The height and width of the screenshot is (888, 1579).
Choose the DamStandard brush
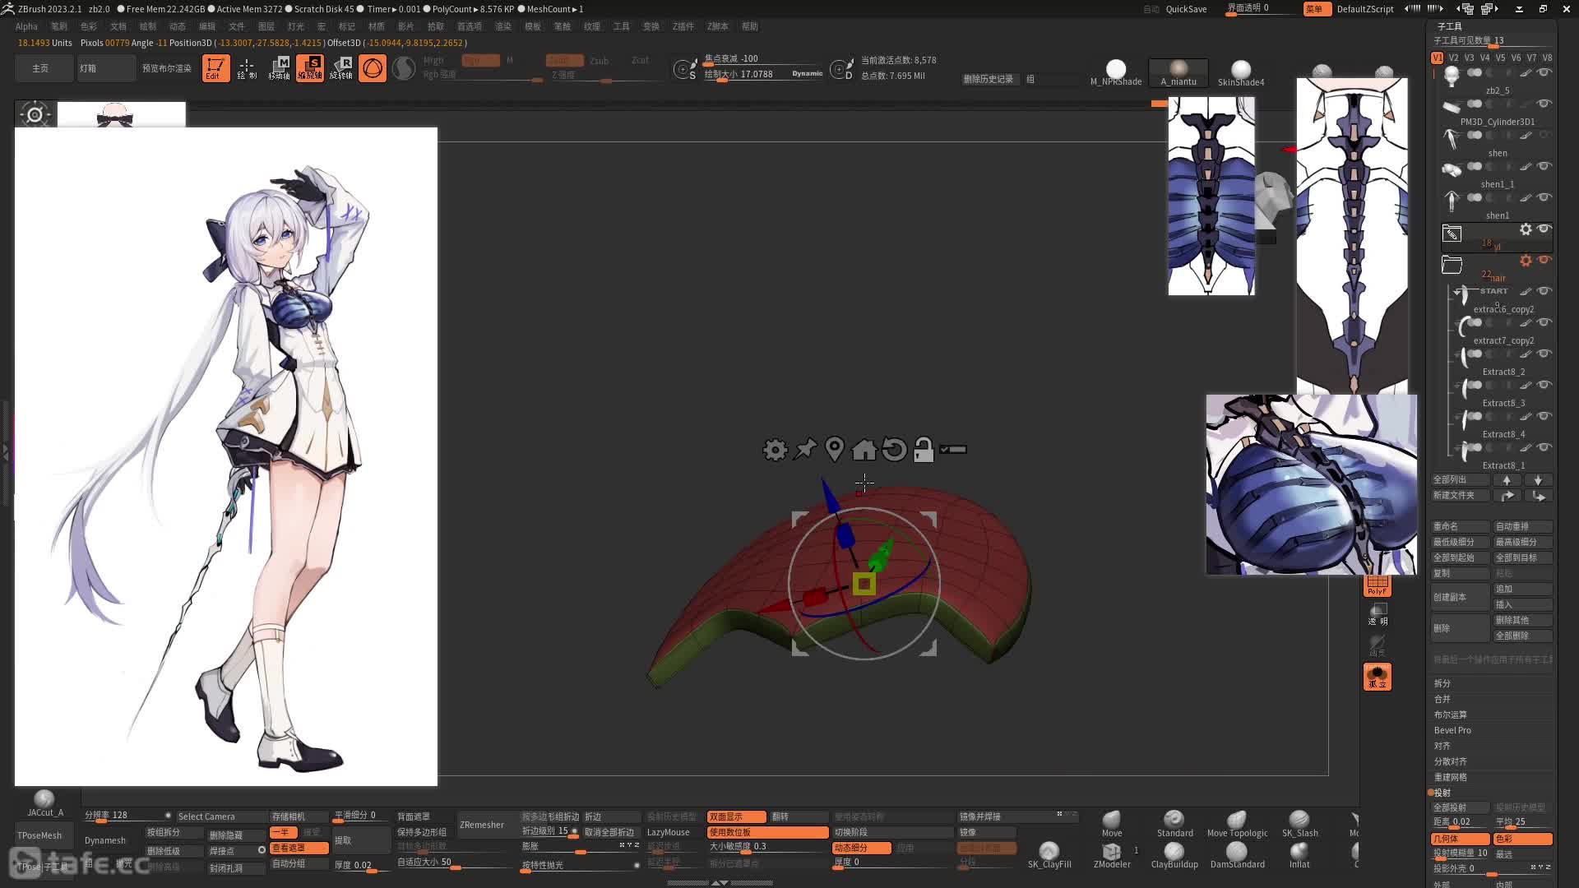pyautogui.click(x=1237, y=855)
